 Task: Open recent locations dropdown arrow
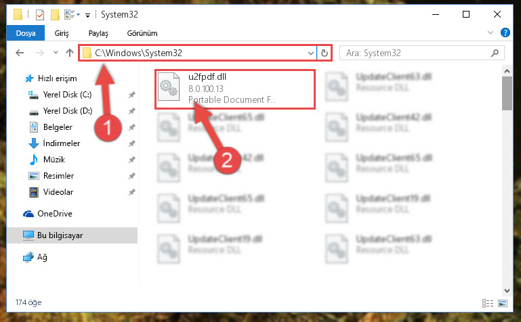pyautogui.click(x=56, y=52)
